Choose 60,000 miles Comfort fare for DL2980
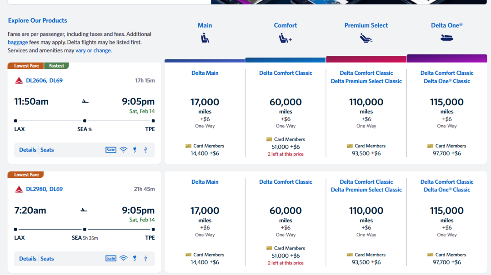This screenshot has height=275, width=491. pos(286,211)
